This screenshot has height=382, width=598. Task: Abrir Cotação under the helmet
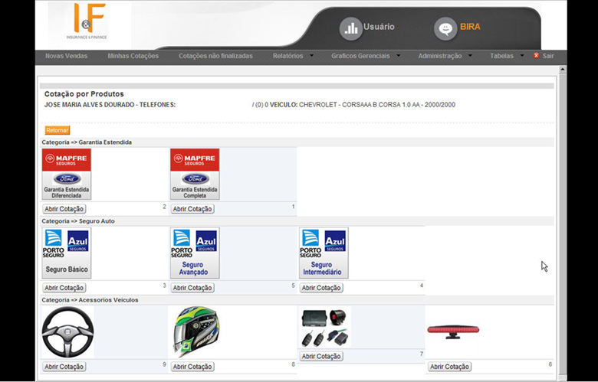[192, 367]
